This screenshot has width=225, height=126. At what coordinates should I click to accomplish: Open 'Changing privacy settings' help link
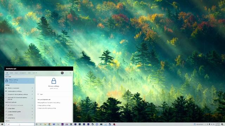(44, 105)
